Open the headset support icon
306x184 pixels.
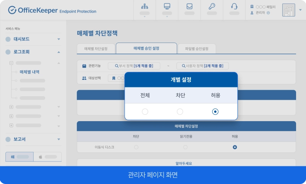tap(234, 7)
